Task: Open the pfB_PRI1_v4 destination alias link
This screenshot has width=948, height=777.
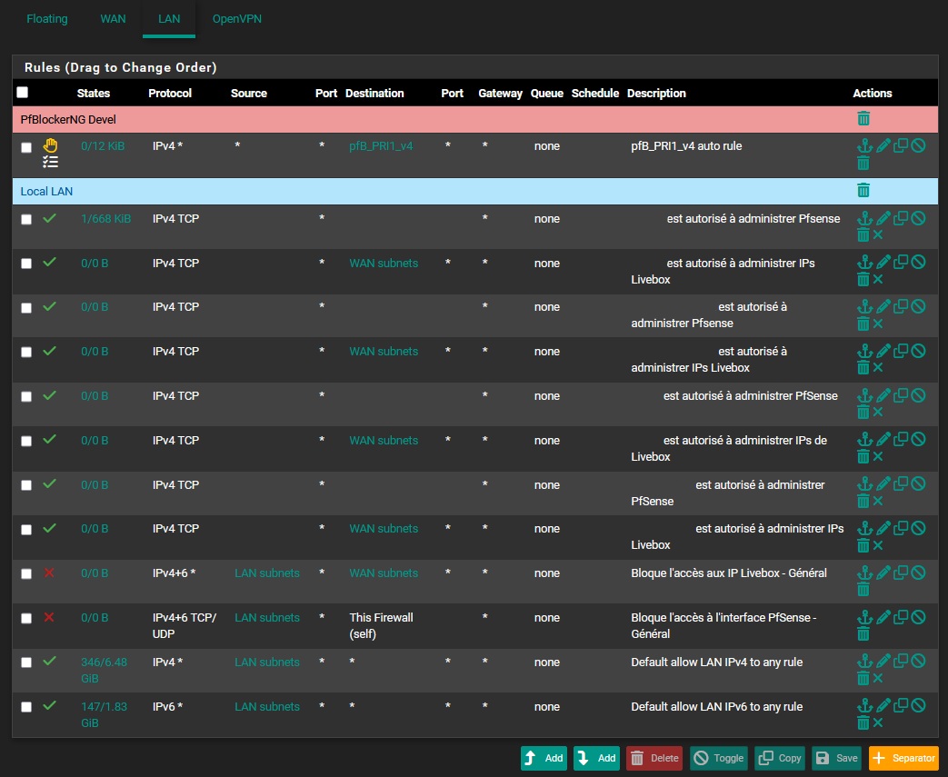Action: [x=381, y=146]
